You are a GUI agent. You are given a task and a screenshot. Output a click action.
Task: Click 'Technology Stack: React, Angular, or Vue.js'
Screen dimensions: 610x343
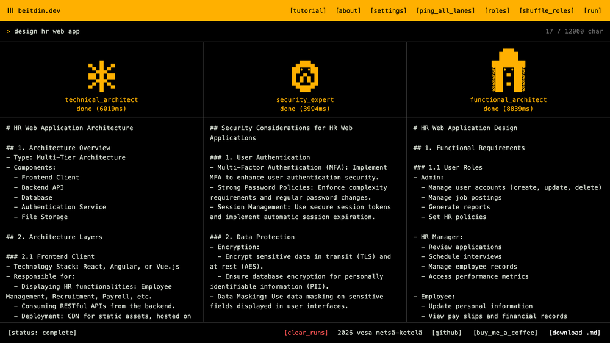[x=96, y=266]
